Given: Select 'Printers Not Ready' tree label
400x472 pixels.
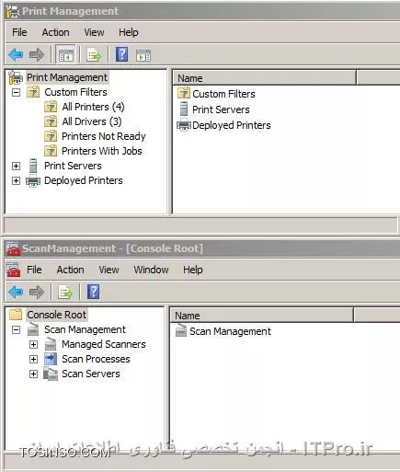Looking at the screenshot, I should point(104,136).
